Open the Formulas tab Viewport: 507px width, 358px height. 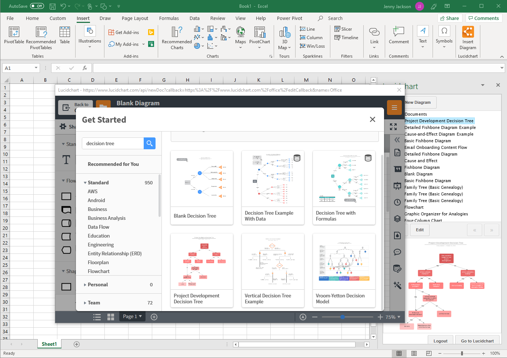169,18
